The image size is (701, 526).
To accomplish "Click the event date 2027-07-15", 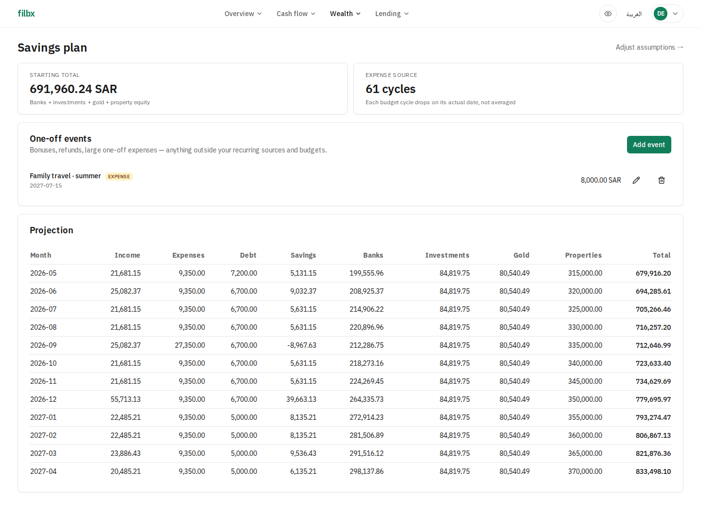I will (46, 186).
